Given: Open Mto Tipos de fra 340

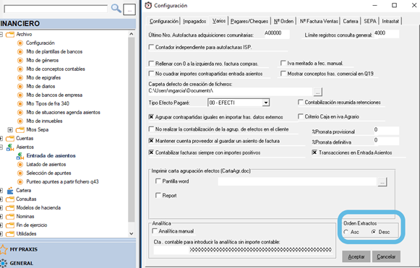Looking at the screenshot, I should [x=48, y=103].
